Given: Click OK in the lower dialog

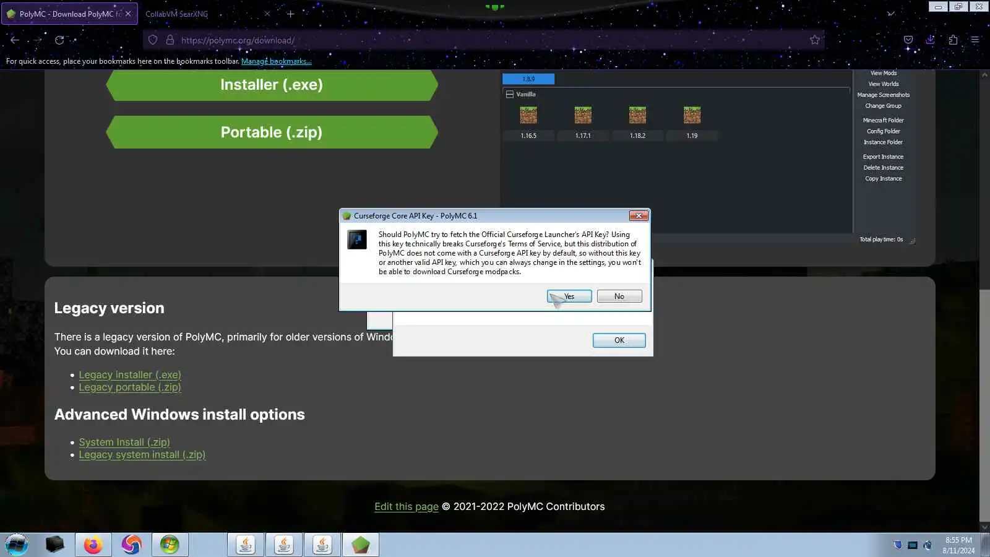Looking at the screenshot, I should (x=619, y=340).
